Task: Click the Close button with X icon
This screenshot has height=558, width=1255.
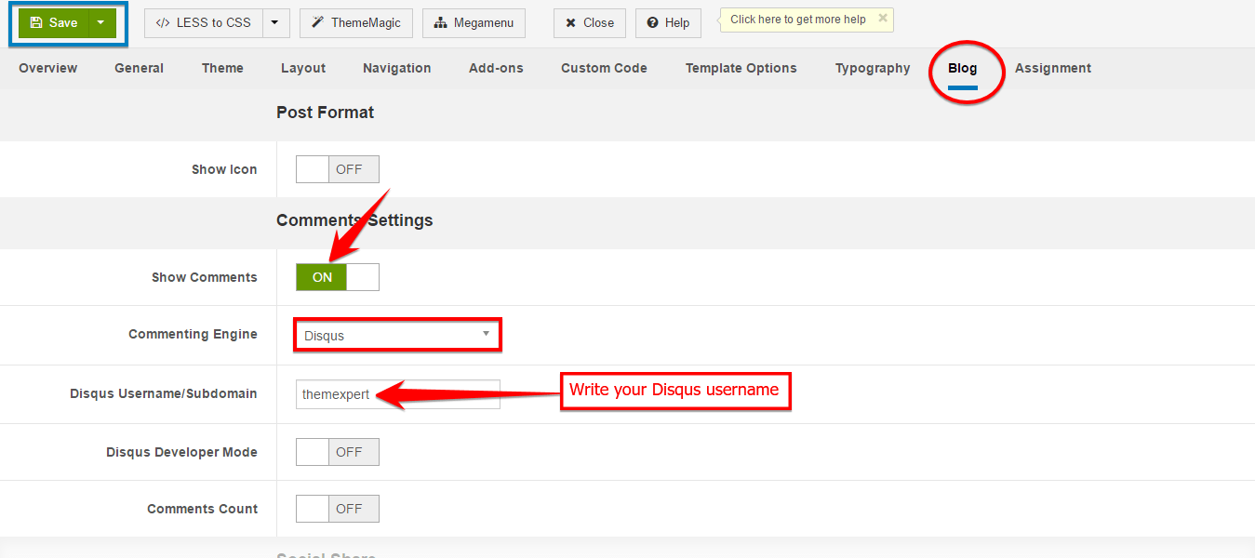Action: click(590, 23)
